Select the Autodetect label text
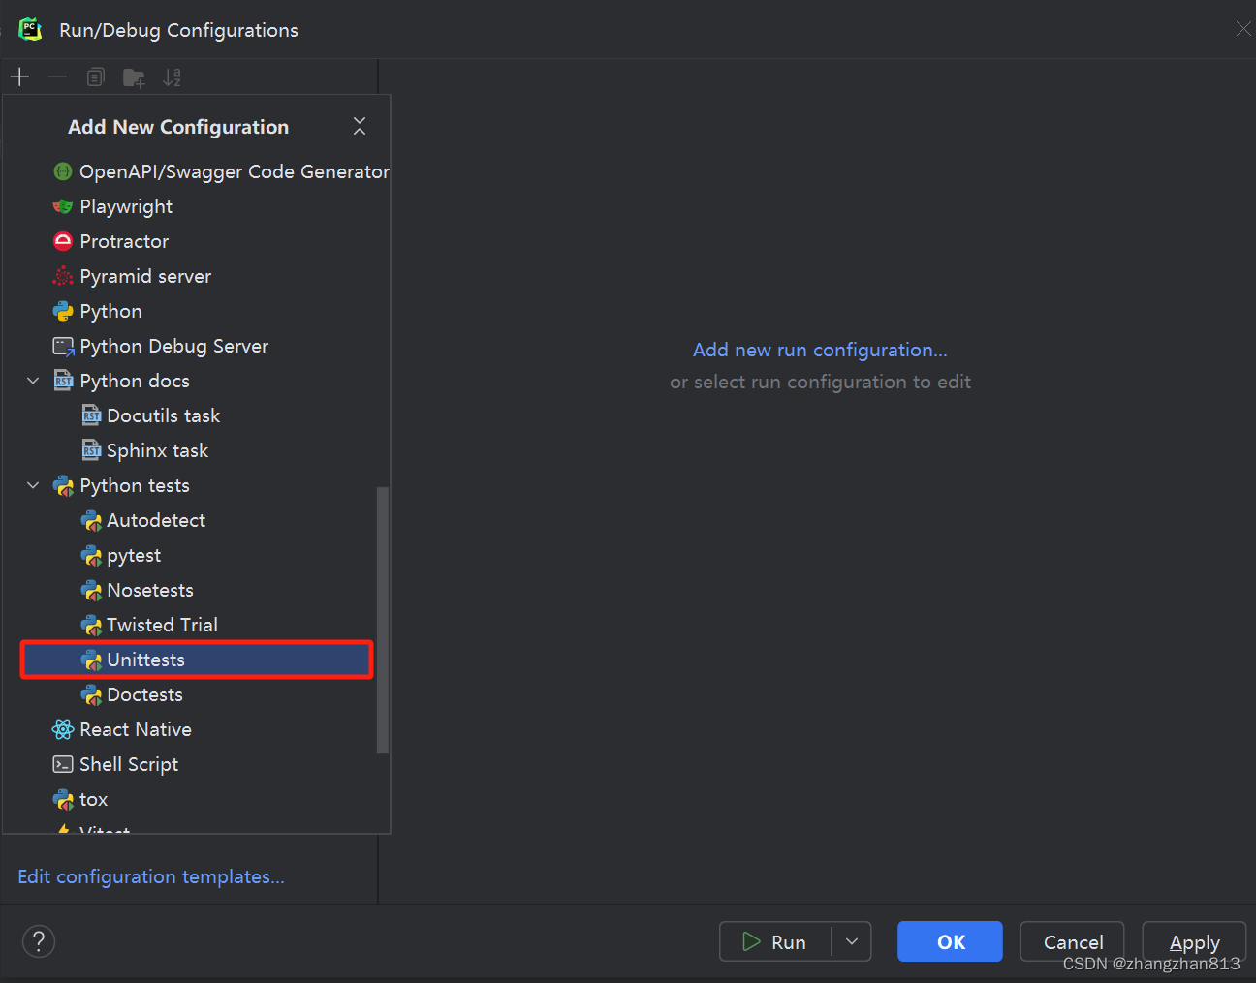Screen dimensions: 1256x983 tap(156, 520)
